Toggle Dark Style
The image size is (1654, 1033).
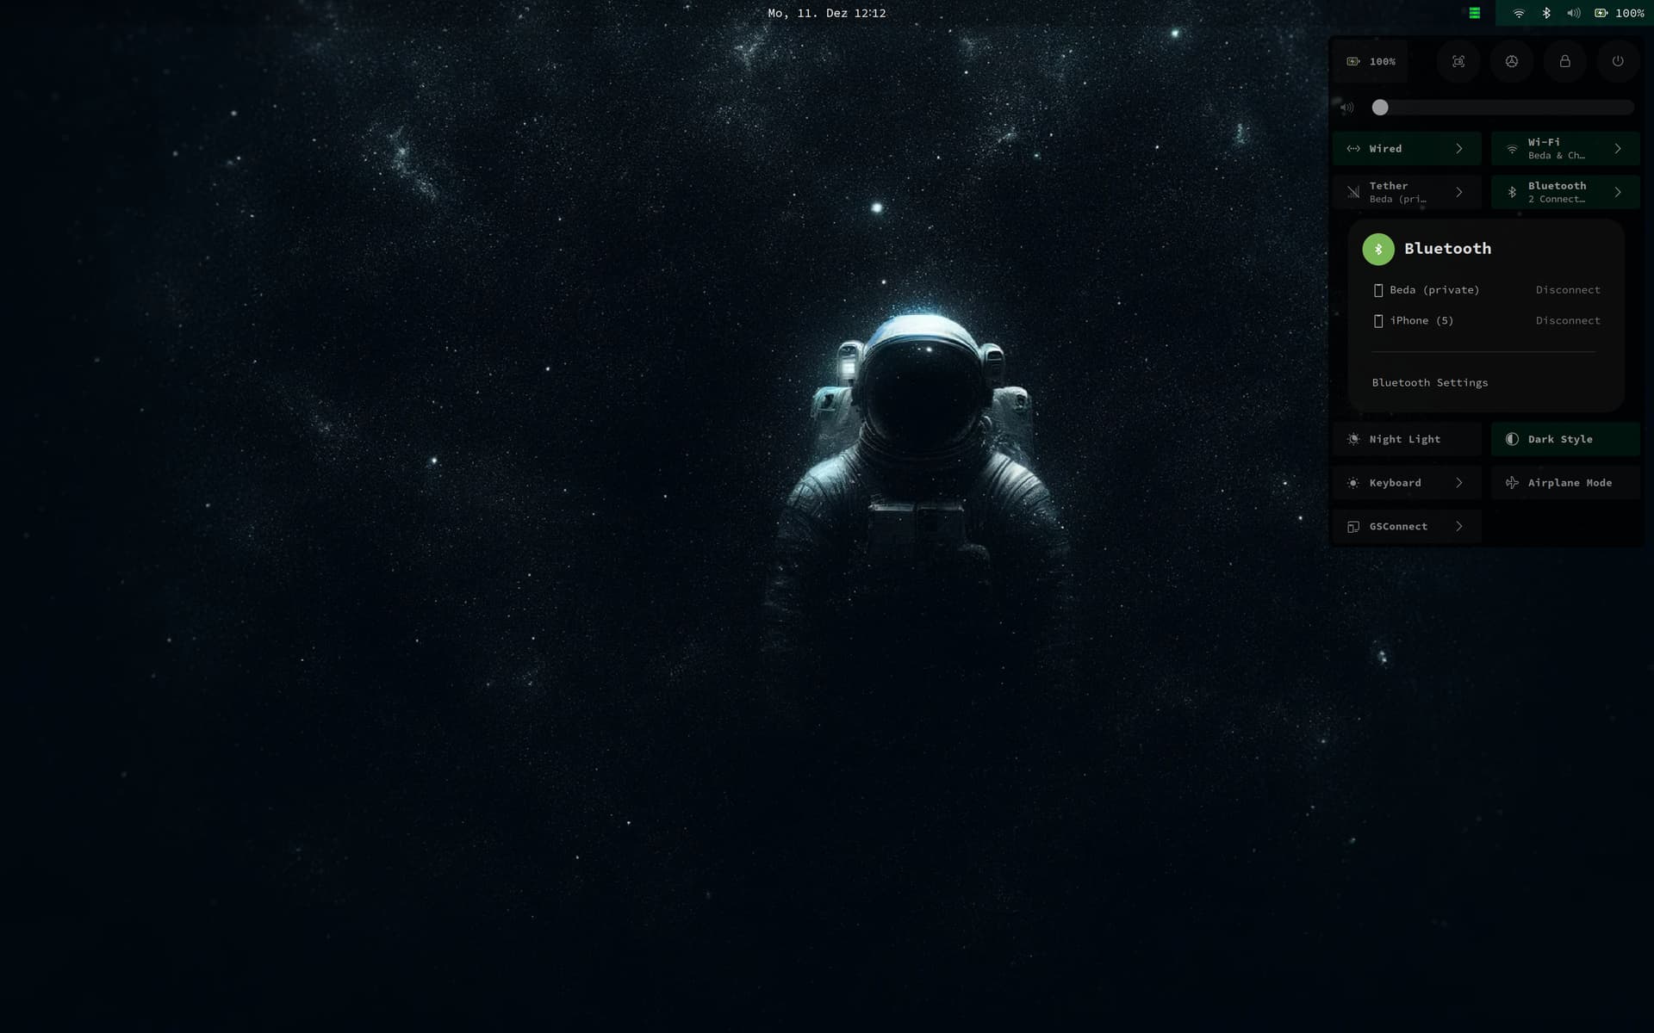point(1565,439)
